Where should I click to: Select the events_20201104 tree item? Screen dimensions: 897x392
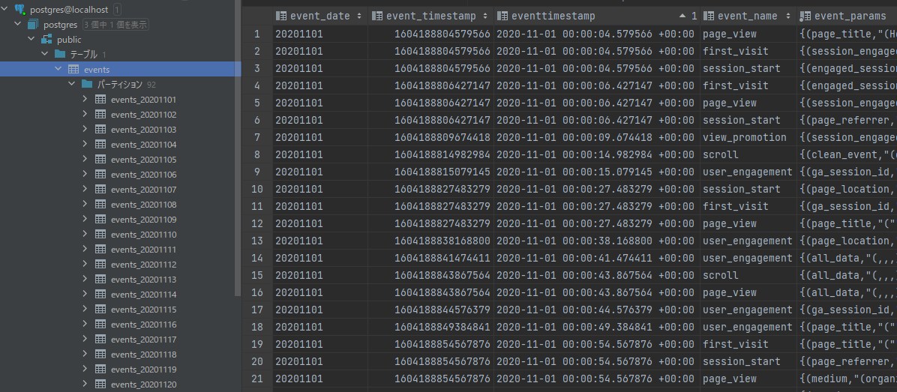143,144
